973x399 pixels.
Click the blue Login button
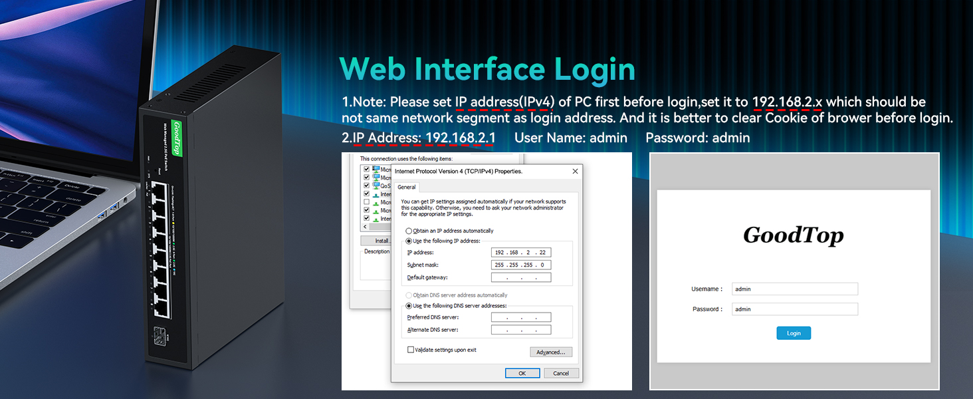[794, 333]
